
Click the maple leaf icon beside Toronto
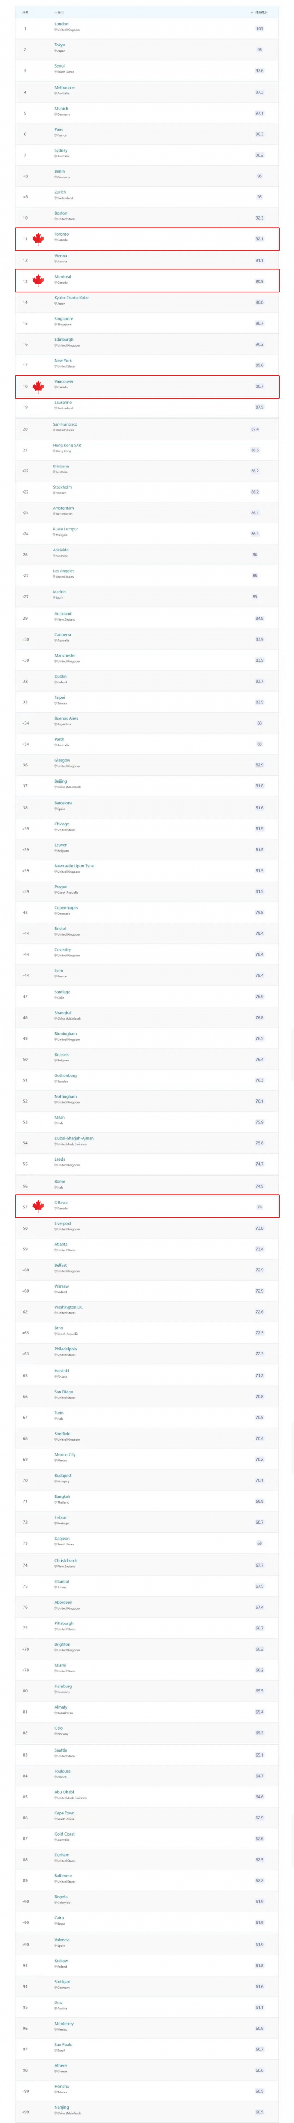coord(38,239)
